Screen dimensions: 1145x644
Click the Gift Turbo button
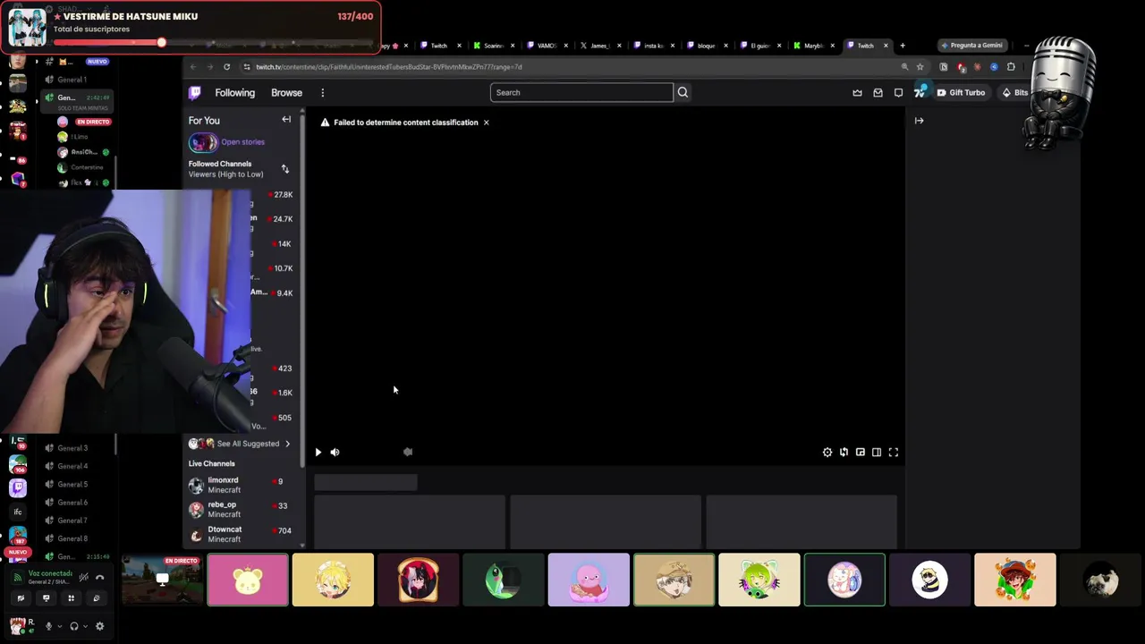(960, 93)
